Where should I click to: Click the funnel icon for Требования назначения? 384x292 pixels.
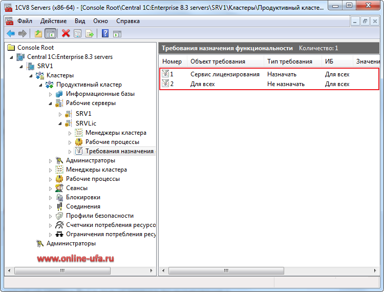[x=79, y=151]
